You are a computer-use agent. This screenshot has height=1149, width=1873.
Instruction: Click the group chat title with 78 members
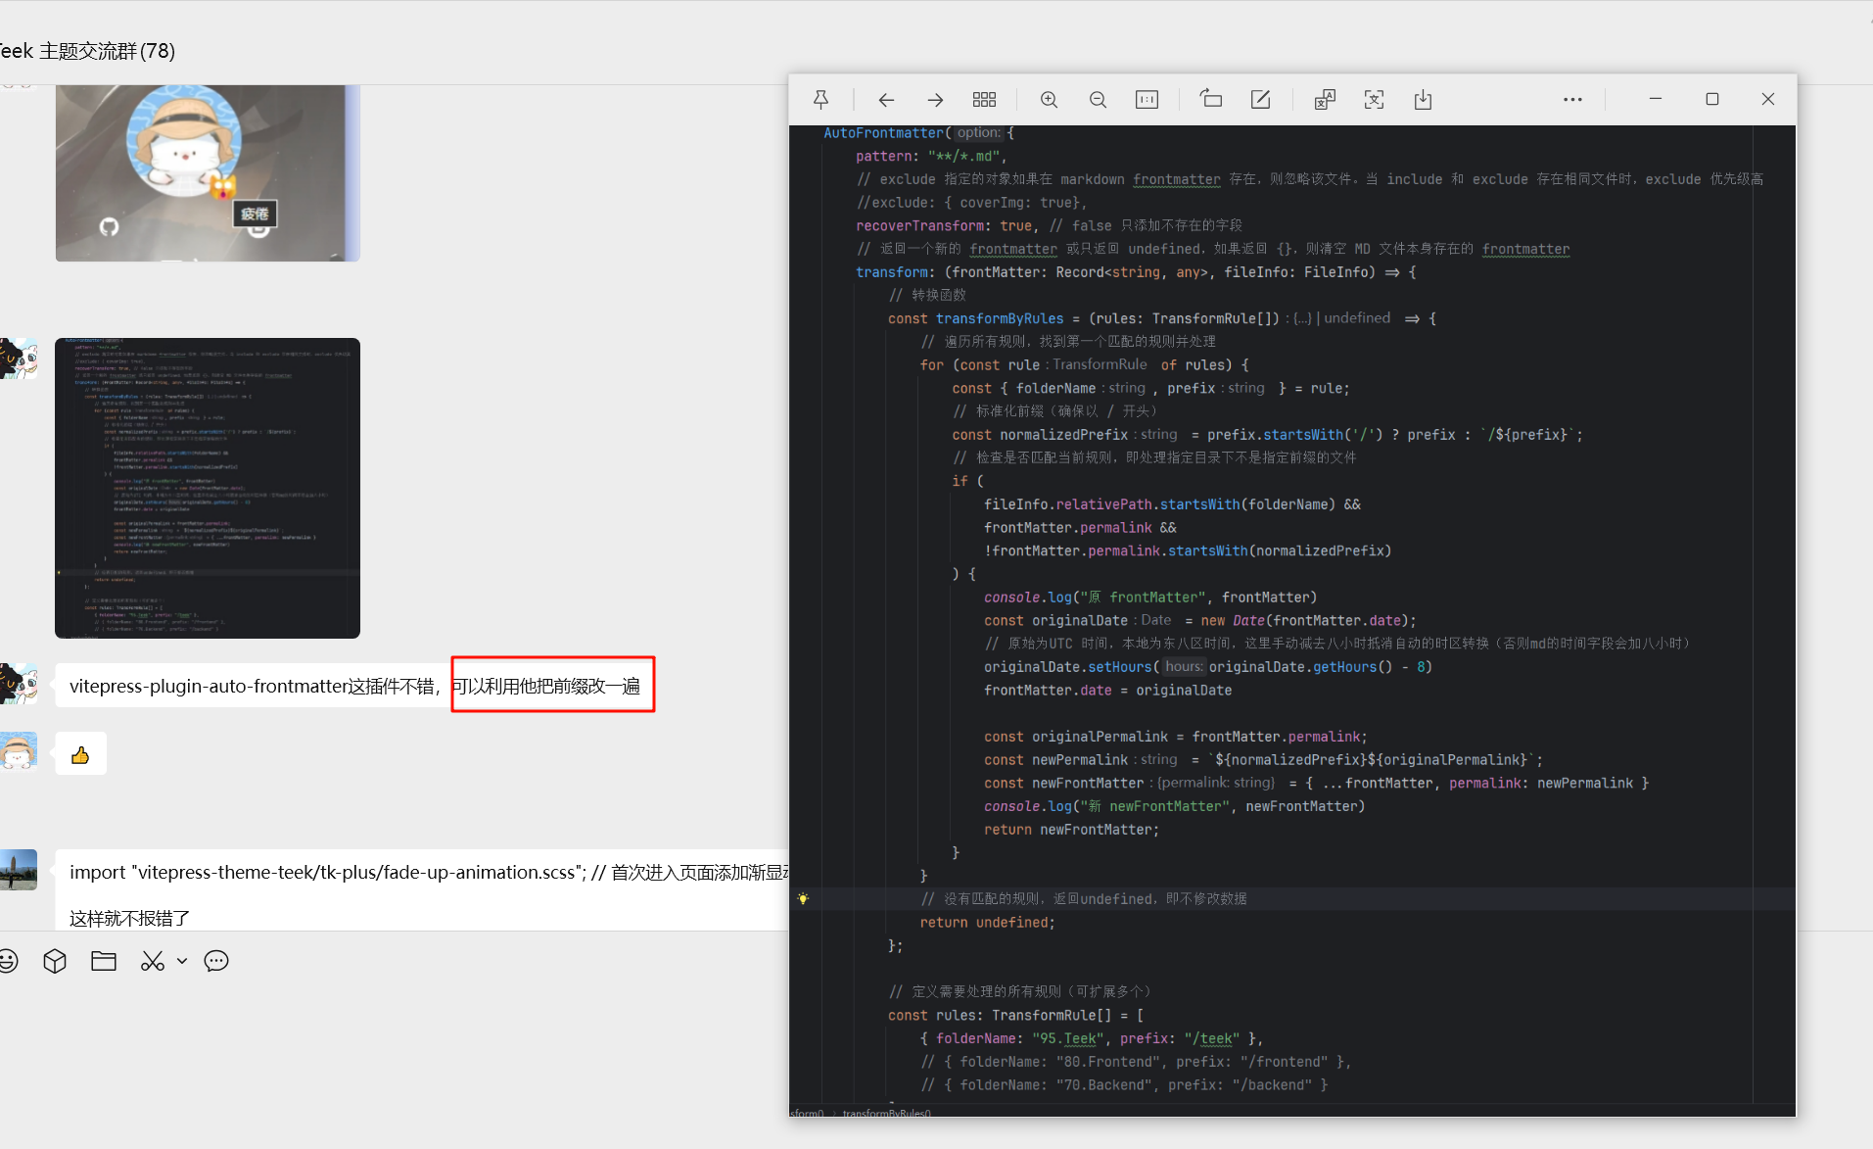pos(87,51)
